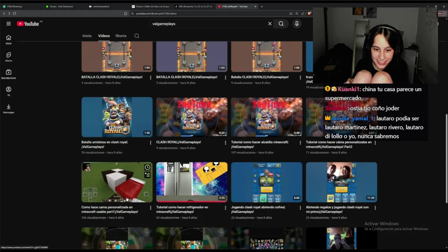
Task: Switch to Stream - Kick Dashboard tab
Action: pos(65,6)
